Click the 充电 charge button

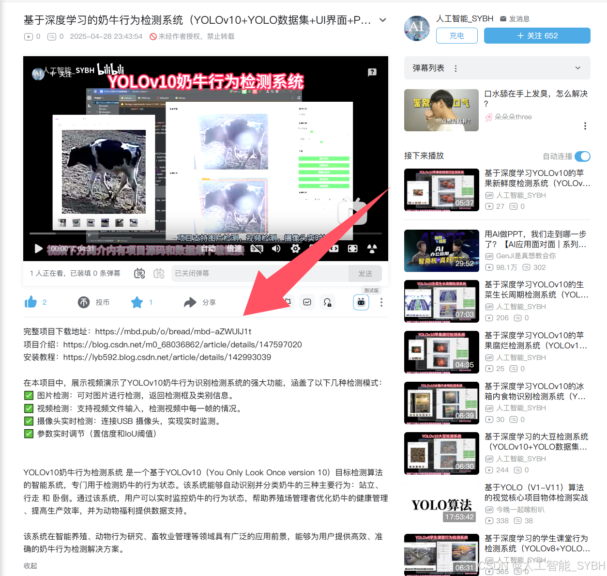456,35
